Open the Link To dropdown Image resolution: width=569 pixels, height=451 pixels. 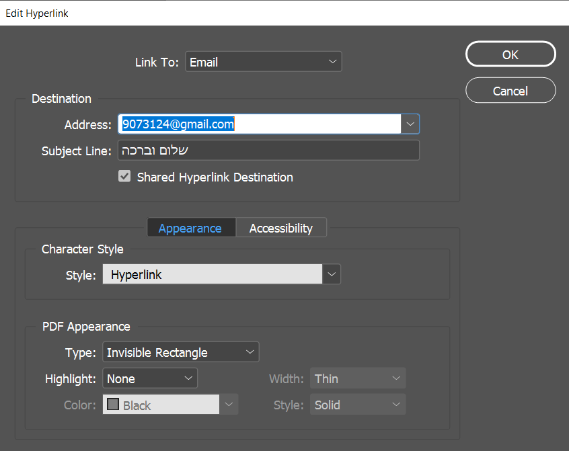pos(263,62)
